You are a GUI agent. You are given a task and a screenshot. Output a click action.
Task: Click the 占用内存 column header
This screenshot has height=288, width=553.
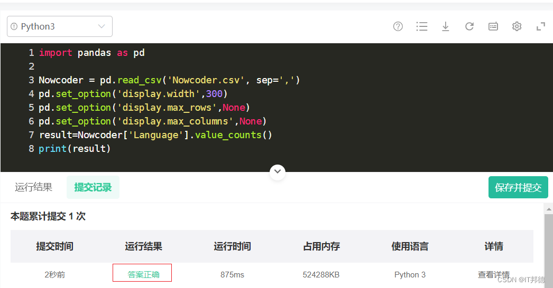(x=321, y=246)
